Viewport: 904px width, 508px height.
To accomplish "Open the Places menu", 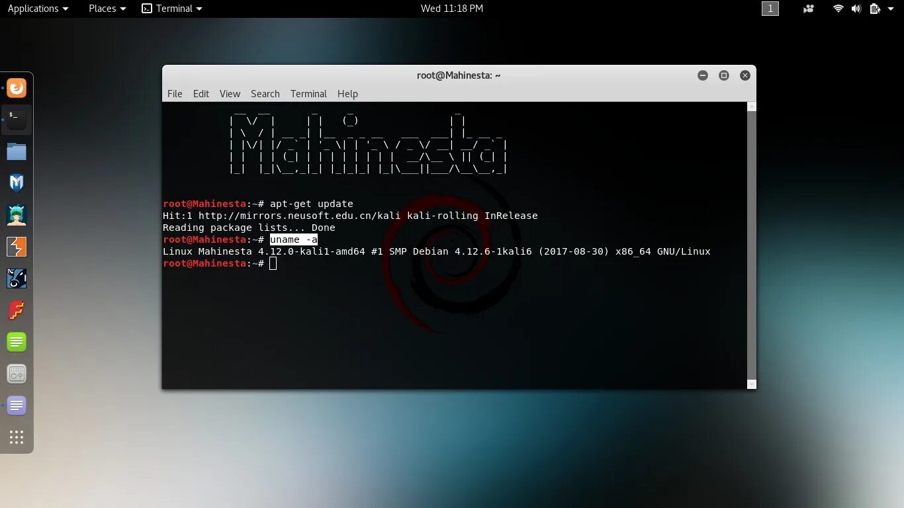I will tap(107, 9).
